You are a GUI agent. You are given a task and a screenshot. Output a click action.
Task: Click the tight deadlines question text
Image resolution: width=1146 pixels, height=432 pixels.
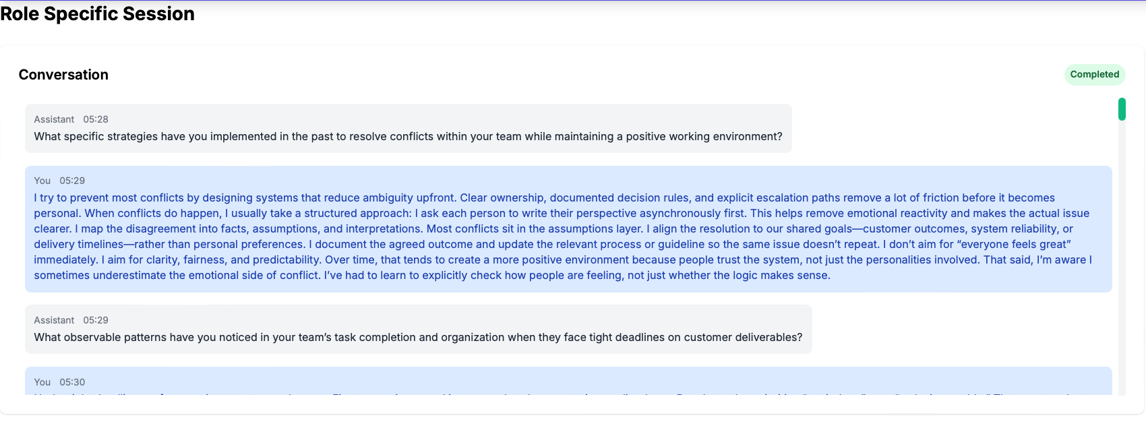point(418,337)
